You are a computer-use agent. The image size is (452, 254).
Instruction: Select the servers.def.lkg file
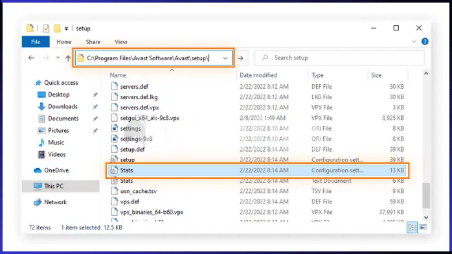[x=139, y=97]
